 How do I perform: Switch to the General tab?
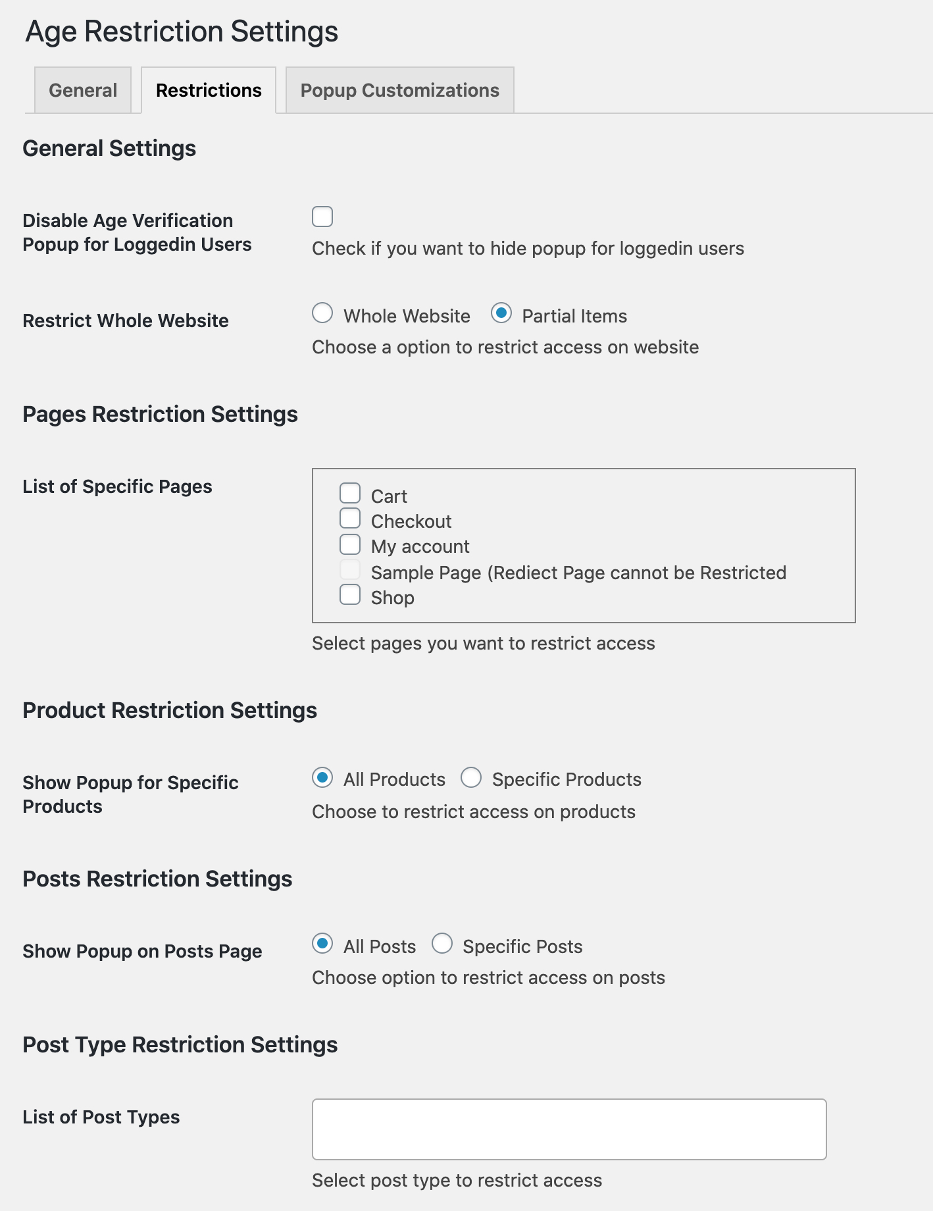tap(82, 90)
